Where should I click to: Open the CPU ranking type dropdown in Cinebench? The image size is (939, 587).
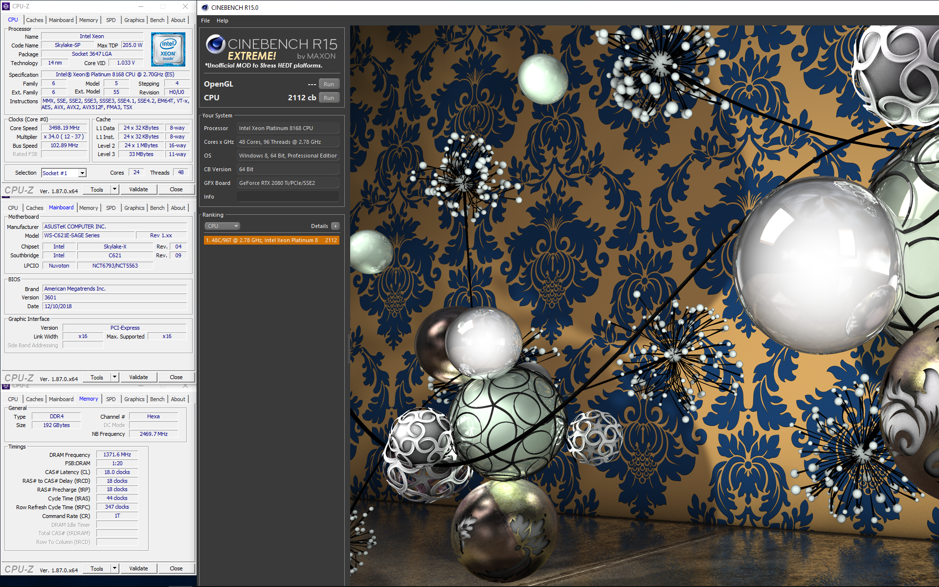tap(222, 226)
